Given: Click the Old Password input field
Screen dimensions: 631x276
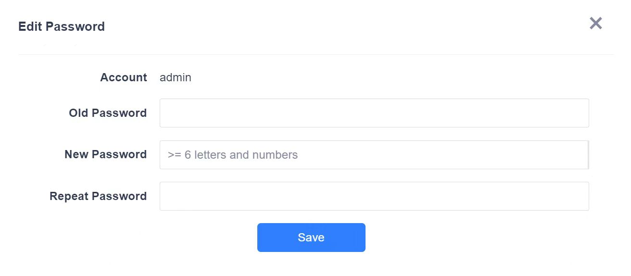Looking at the screenshot, I should coord(374,113).
